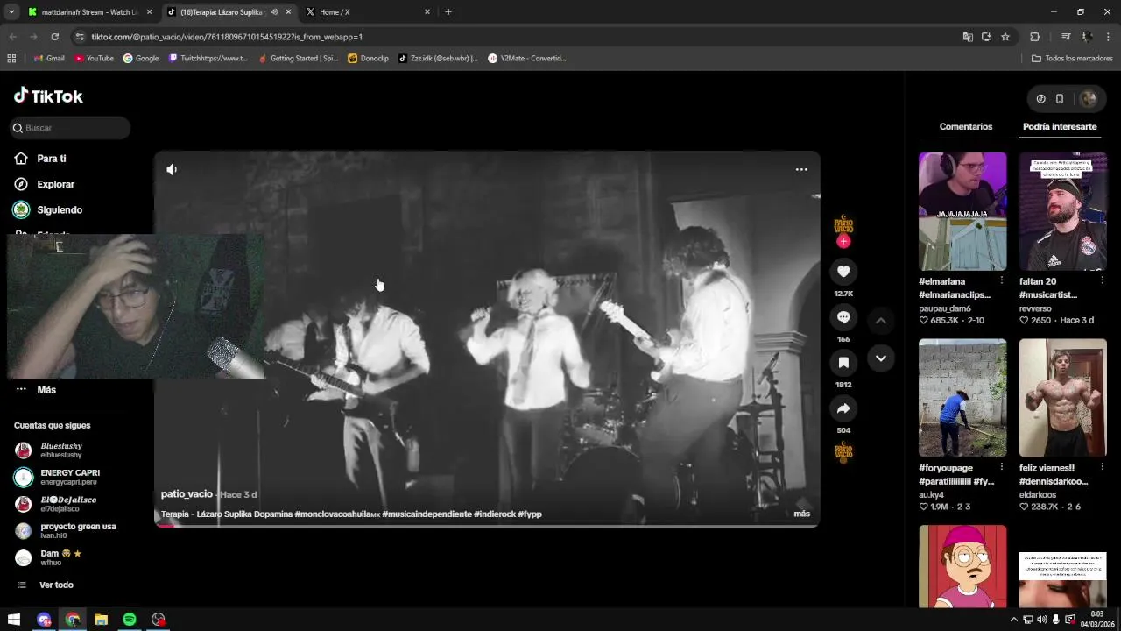The height and width of the screenshot is (631, 1121).
Task: Share the video with arrow icon
Action: (x=843, y=408)
